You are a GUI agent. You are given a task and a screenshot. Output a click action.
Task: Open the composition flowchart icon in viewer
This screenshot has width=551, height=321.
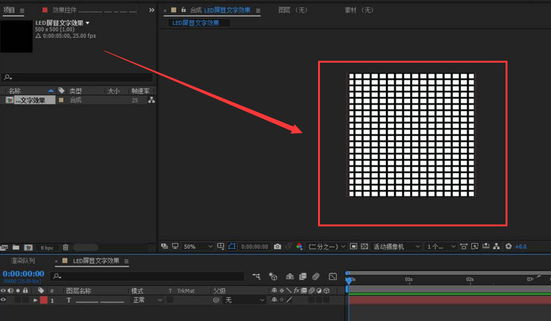point(497,246)
